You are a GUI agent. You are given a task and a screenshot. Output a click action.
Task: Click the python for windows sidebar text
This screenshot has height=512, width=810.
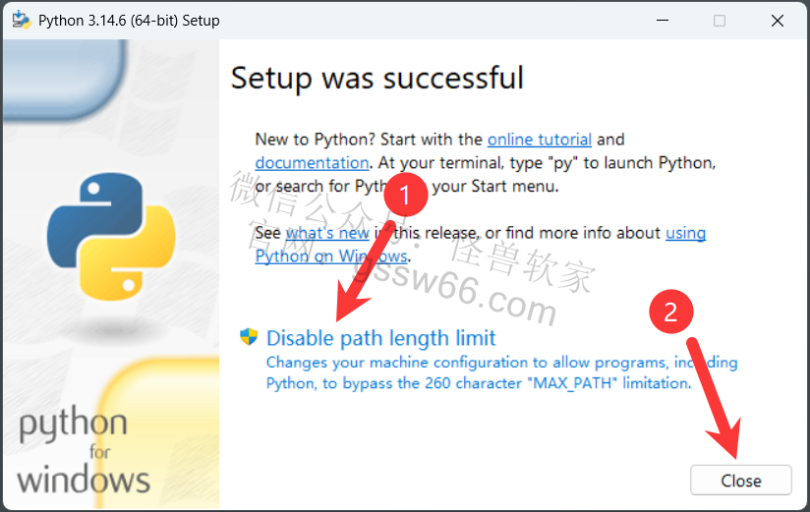coord(84,449)
